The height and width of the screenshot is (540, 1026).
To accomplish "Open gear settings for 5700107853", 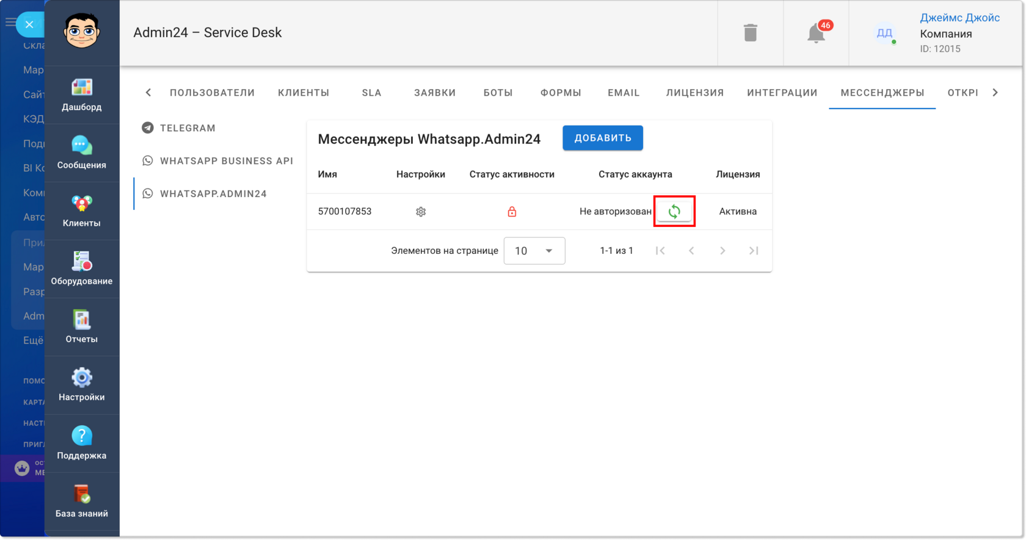I will pyautogui.click(x=421, y=212).
